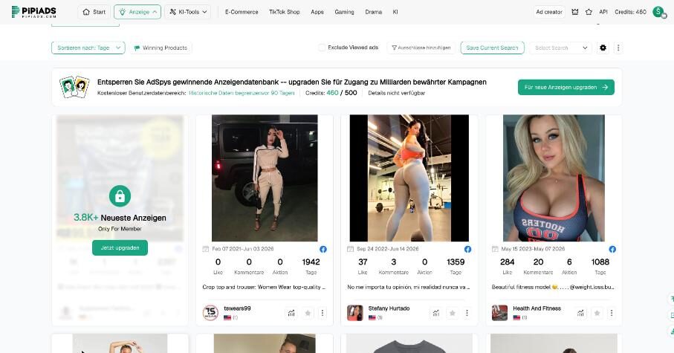The width and height of the screenshot is (674, 353).
Task: Click the crown membership icon
Action: [x=574, y=12]
